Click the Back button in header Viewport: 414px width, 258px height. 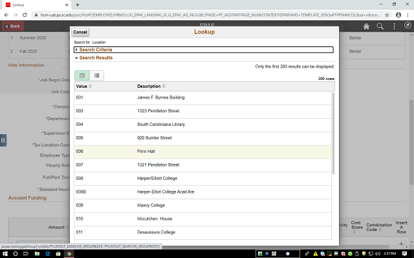[13, 26]
